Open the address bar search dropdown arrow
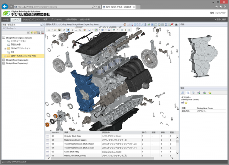Viewport: 229px width, 165px height. click(96, 7)
